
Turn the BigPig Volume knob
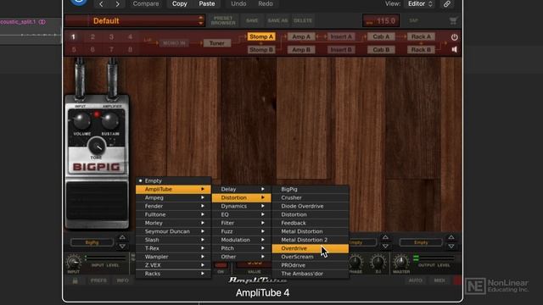[x=82, y=121]
